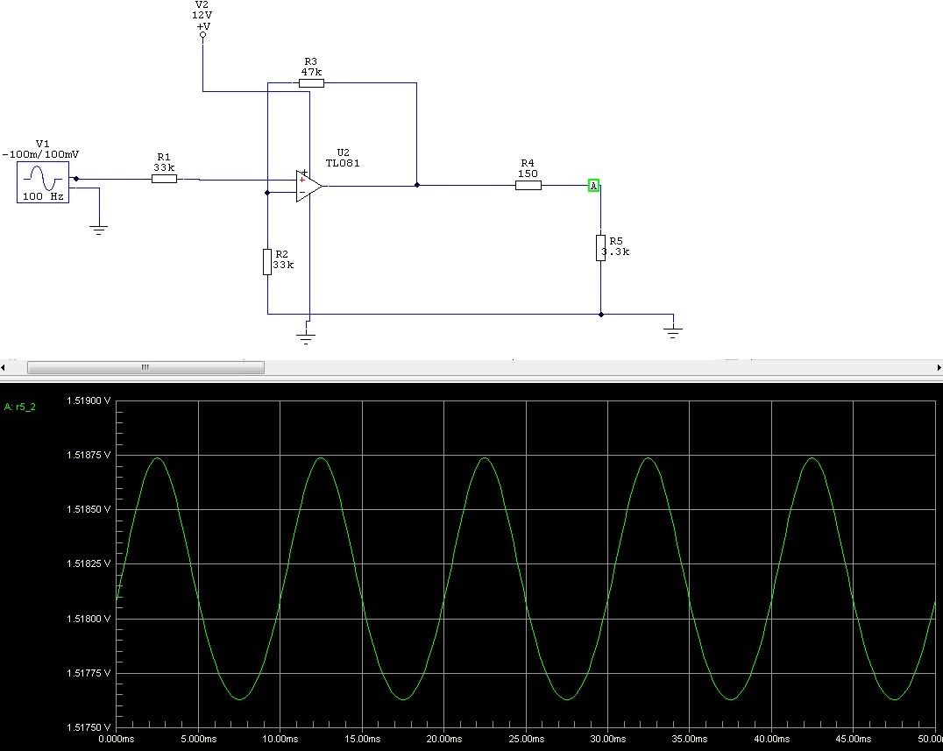Select ground symbol below signal generator
The width and height of the screenshot is (943, 751).
(99, 230)
